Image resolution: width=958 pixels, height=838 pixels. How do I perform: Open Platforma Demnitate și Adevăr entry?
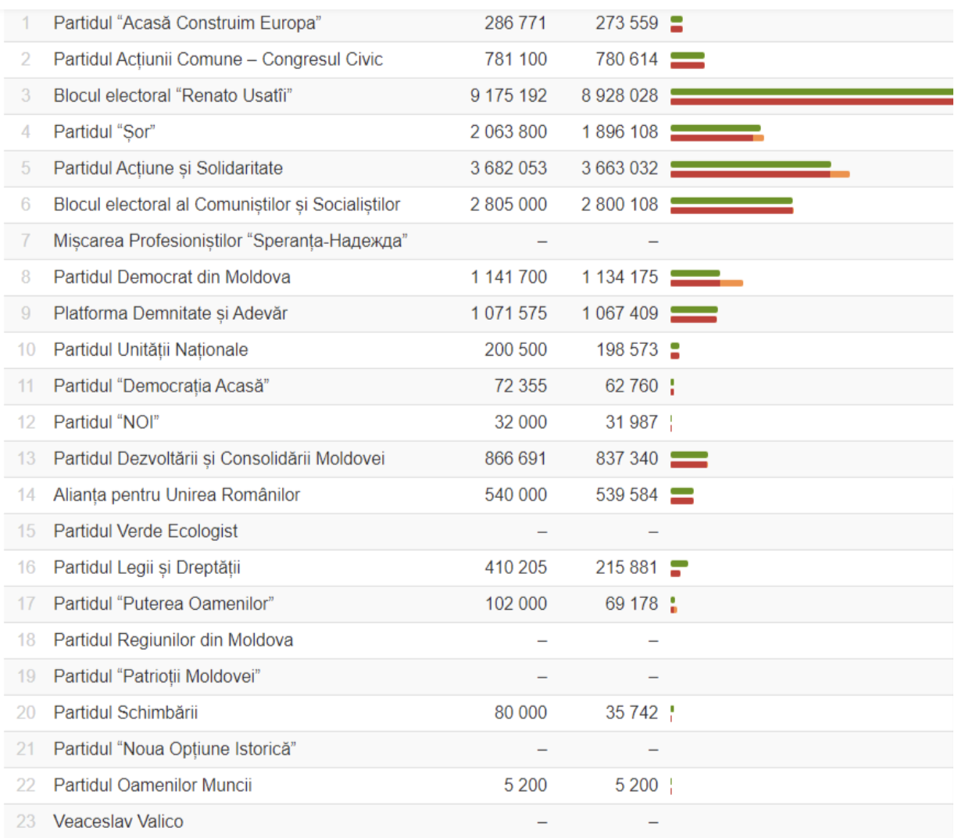170,313
